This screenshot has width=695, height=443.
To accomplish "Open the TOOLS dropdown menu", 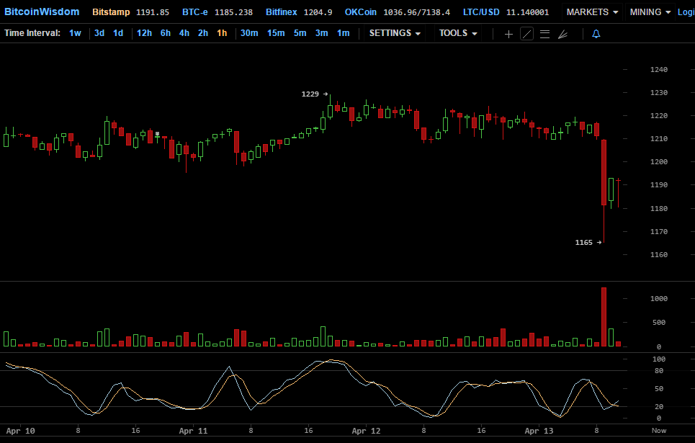I will point(458,33).
